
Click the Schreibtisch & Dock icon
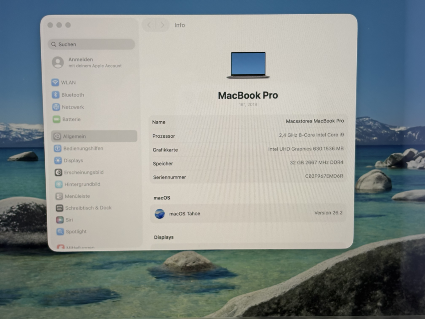[59, 208]
